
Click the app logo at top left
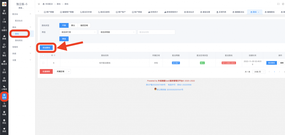(4, 4)
